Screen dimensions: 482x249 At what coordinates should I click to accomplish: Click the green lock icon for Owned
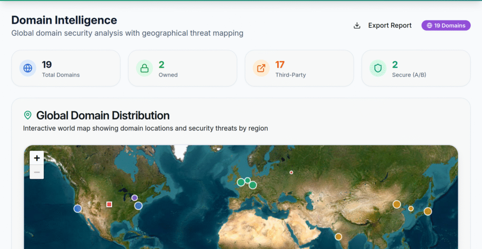[145, 68]
